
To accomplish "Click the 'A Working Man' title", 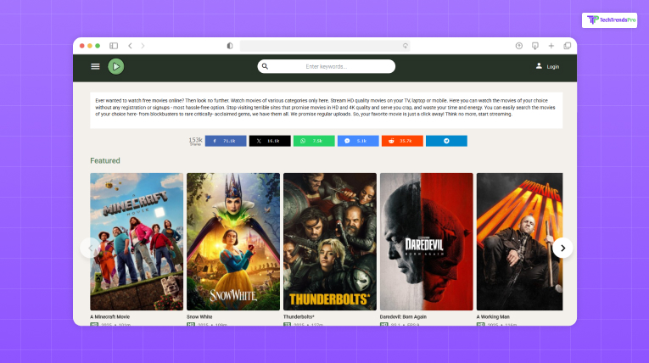I will click(493, 316).
